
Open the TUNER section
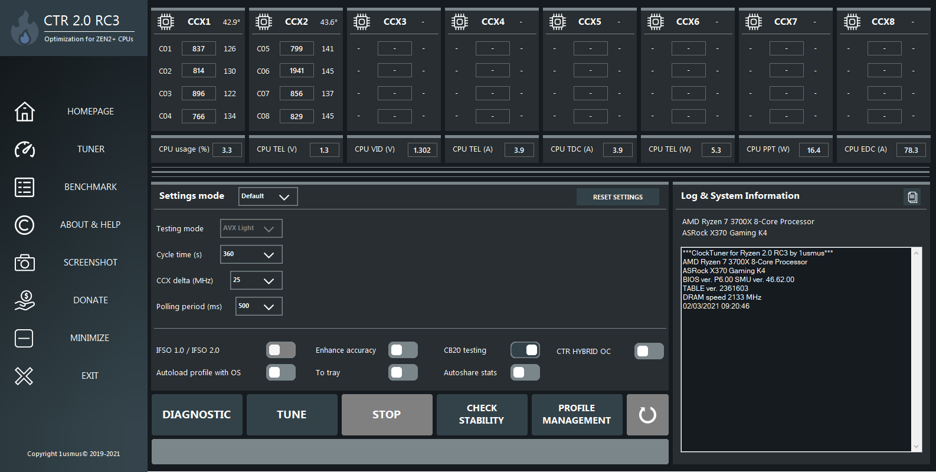90,149
